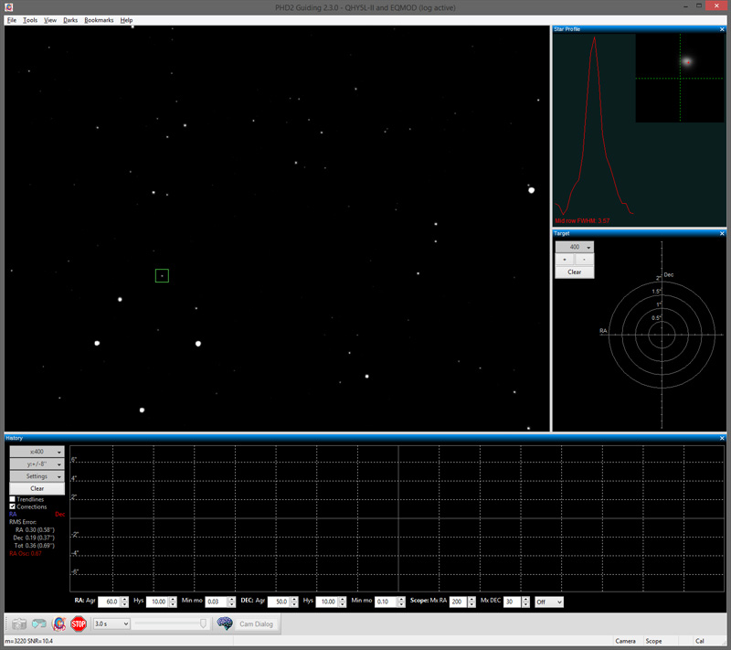Close the Star Profile panel

pos(723,29)
